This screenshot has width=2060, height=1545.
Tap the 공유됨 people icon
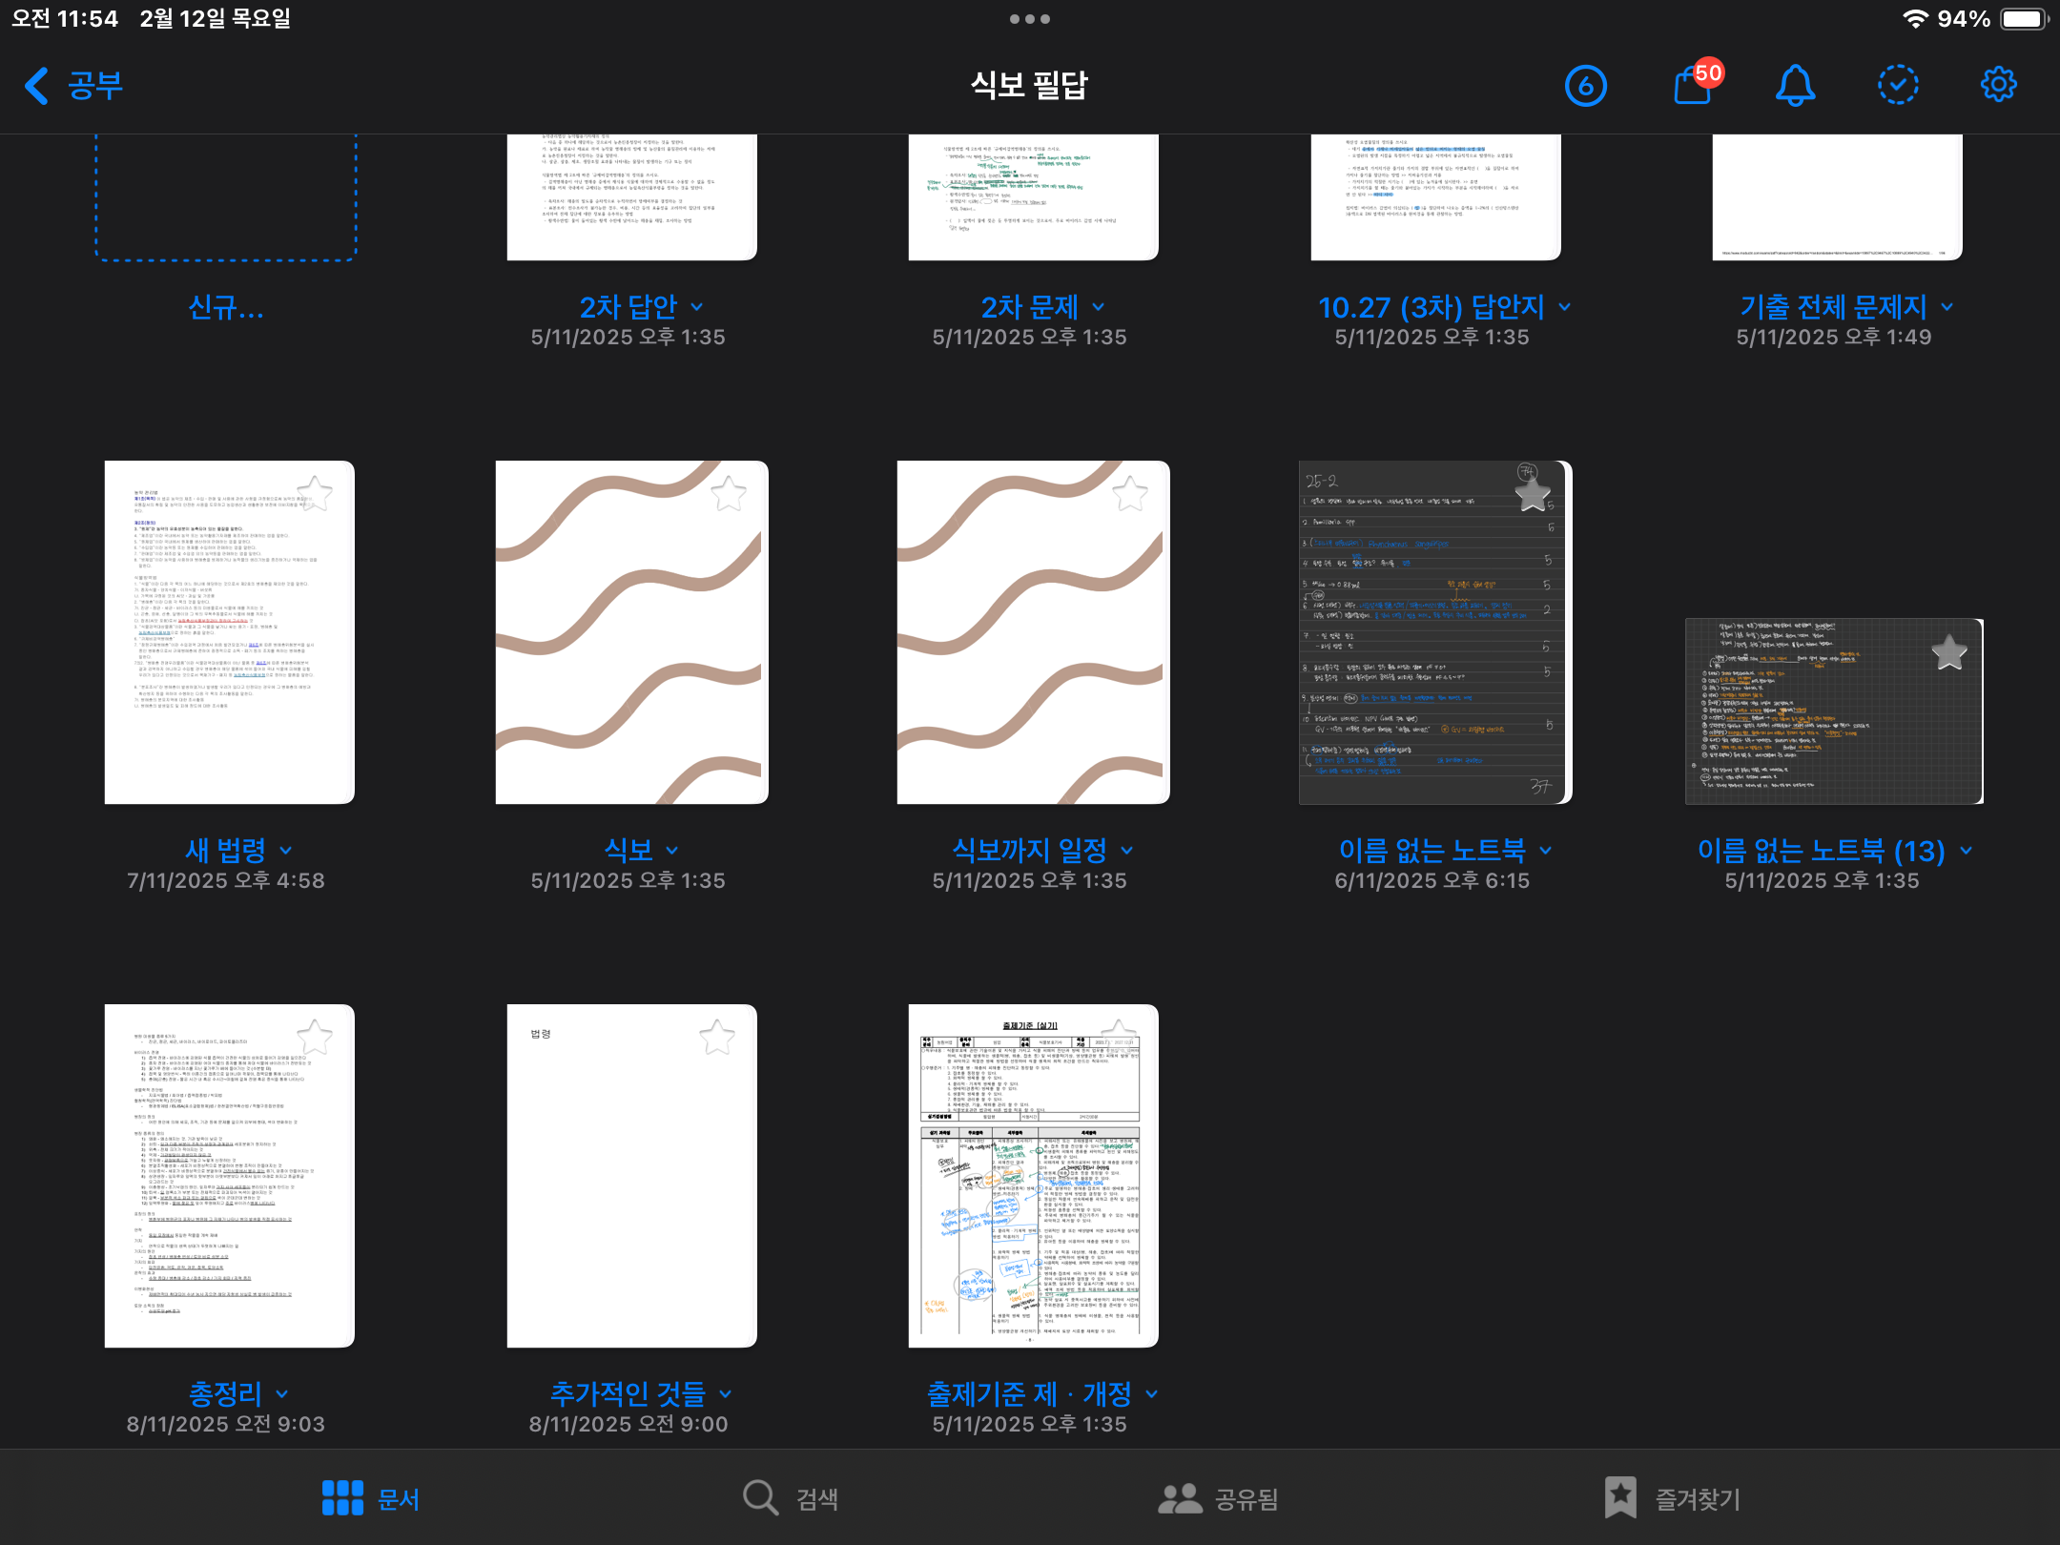click(1180, 1498)
